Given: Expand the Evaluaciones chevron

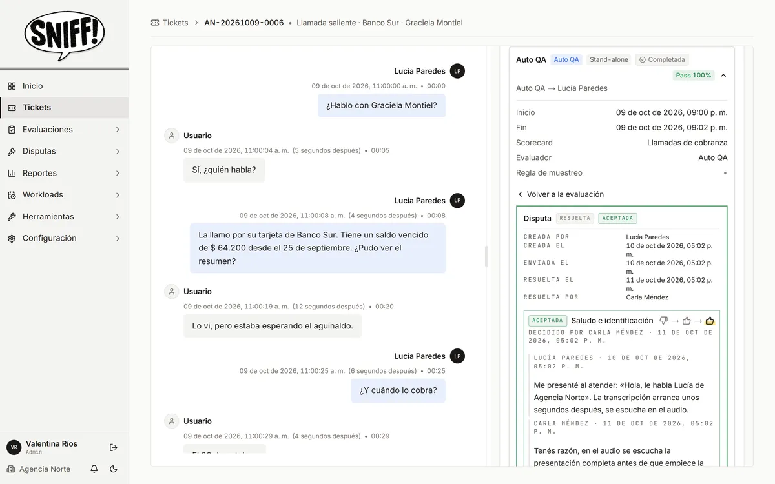Looking at the screenshot, I should pyautogui.click(x=118, y=130).
